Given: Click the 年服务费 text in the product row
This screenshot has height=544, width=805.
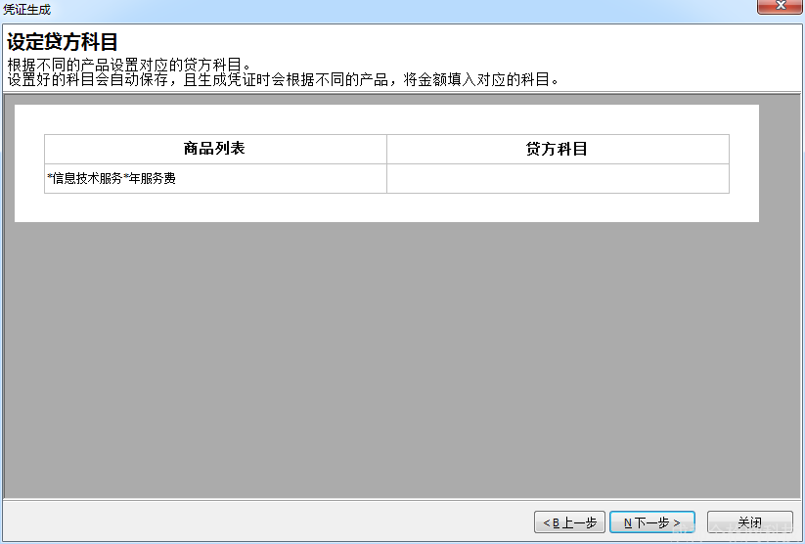Looking at the screenshot, I should [x=153, y=179].
